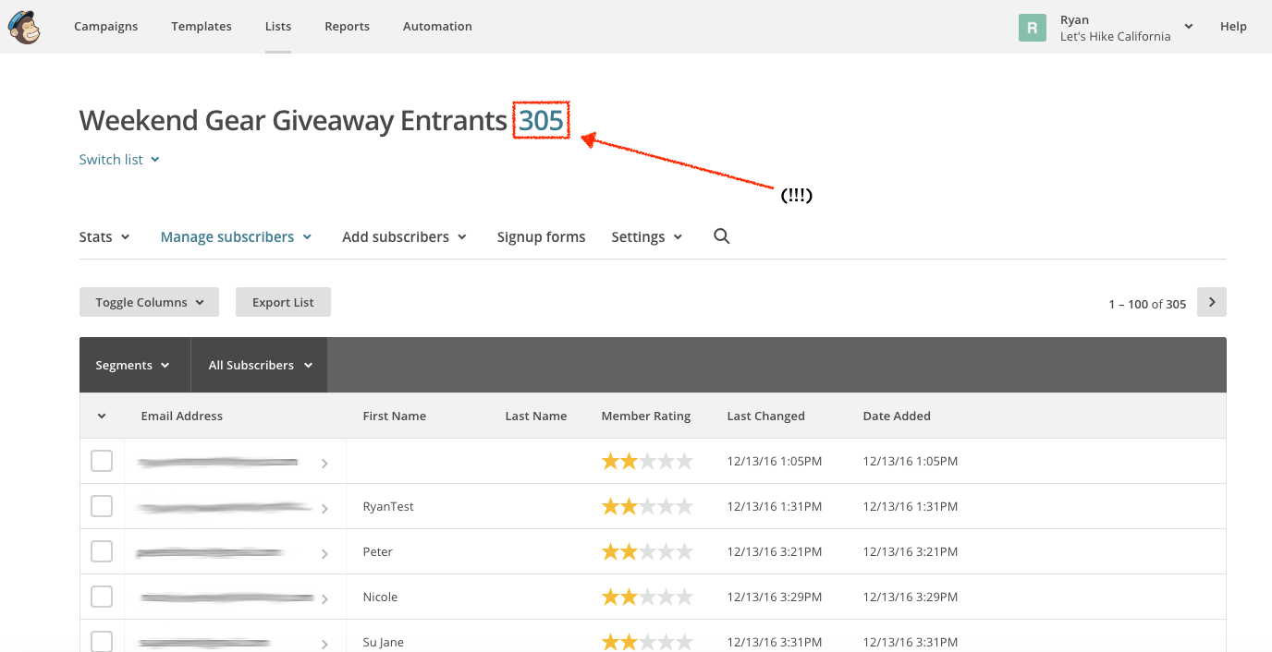
Task: Click the red-highlighted 305 subscriber count
Action: 542,120
